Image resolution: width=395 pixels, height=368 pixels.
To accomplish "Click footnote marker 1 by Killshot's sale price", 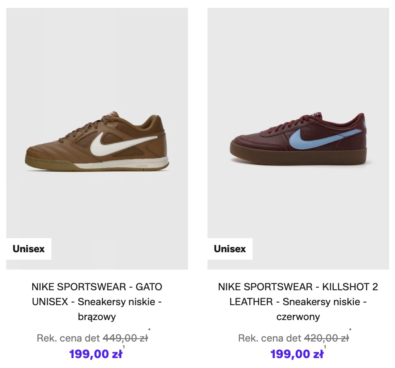I will click(325, 347).
